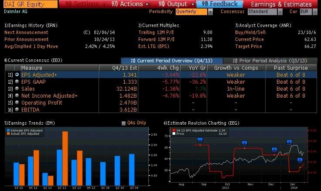Click the Q4/13 Est column header
Screen dimensions: 321x191
(x=118, y=68)
